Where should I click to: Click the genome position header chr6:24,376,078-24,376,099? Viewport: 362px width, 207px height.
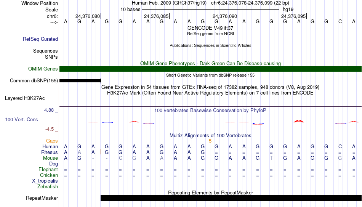coord(250,3)
